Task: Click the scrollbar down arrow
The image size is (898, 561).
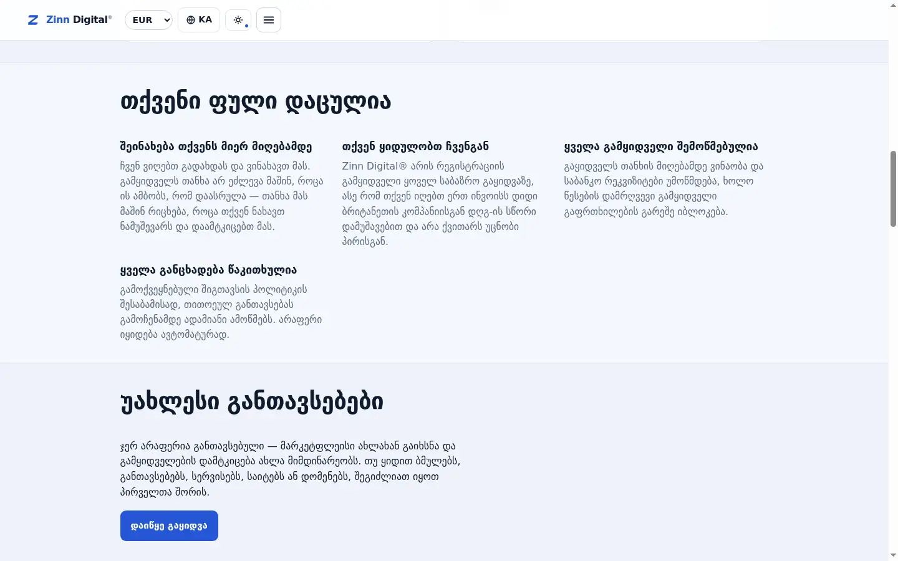Action: click(x=893, y=555)
